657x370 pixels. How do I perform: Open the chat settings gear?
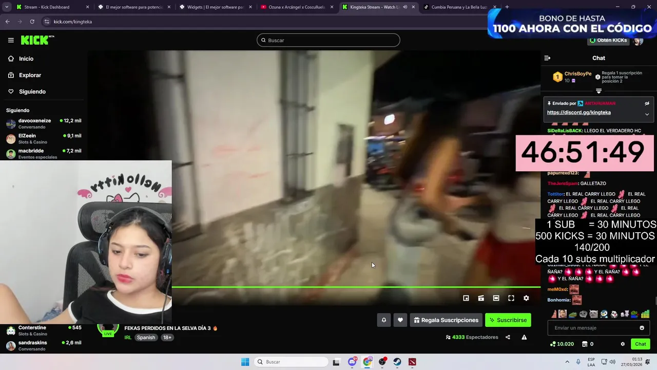[623, 344]
